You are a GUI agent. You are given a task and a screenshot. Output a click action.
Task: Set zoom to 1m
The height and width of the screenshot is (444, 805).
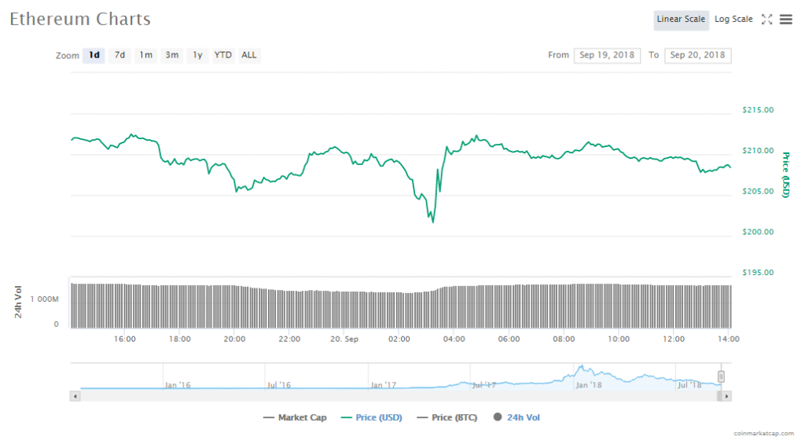click(x=145, y=56)
